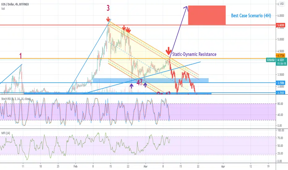This screenshot has width=288, height=170.
Task: Click the 5.0000 level on the price scale
Action: pos(281,39)
